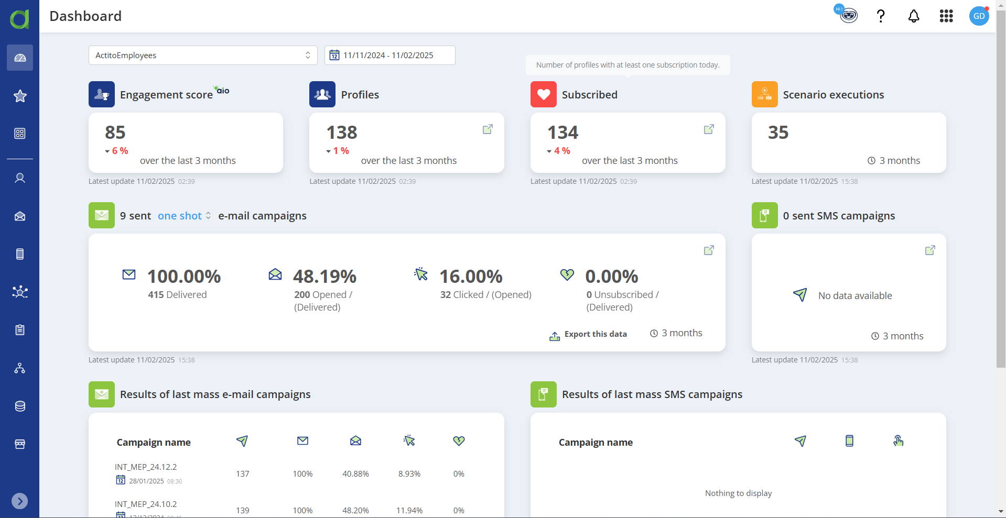
Task: Open notifications bell
Action: pos(914,16)
